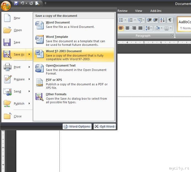Toggle Align Text Right
The image size is (191, 172).
point(134,28)
